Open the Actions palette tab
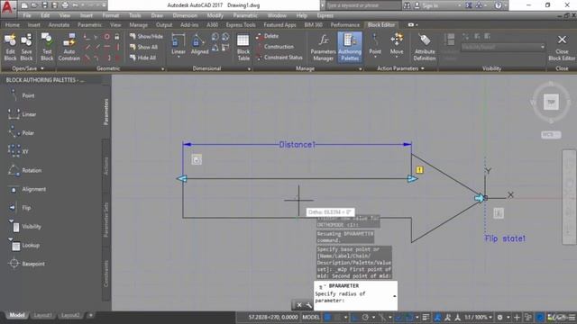 (x=106, y=166)
